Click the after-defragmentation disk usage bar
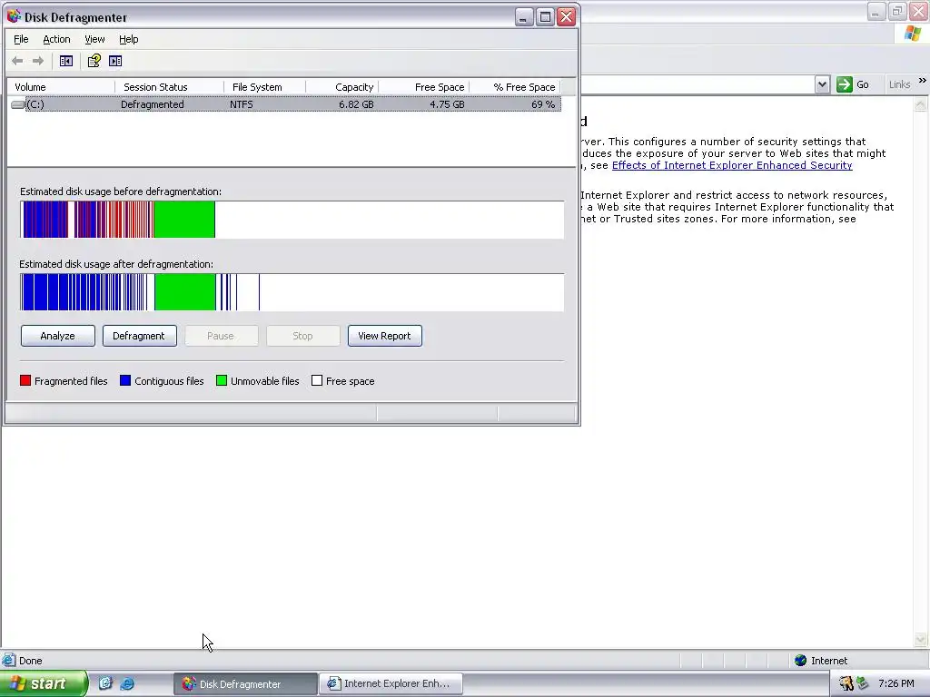The image size is (930, 697). 292,292
